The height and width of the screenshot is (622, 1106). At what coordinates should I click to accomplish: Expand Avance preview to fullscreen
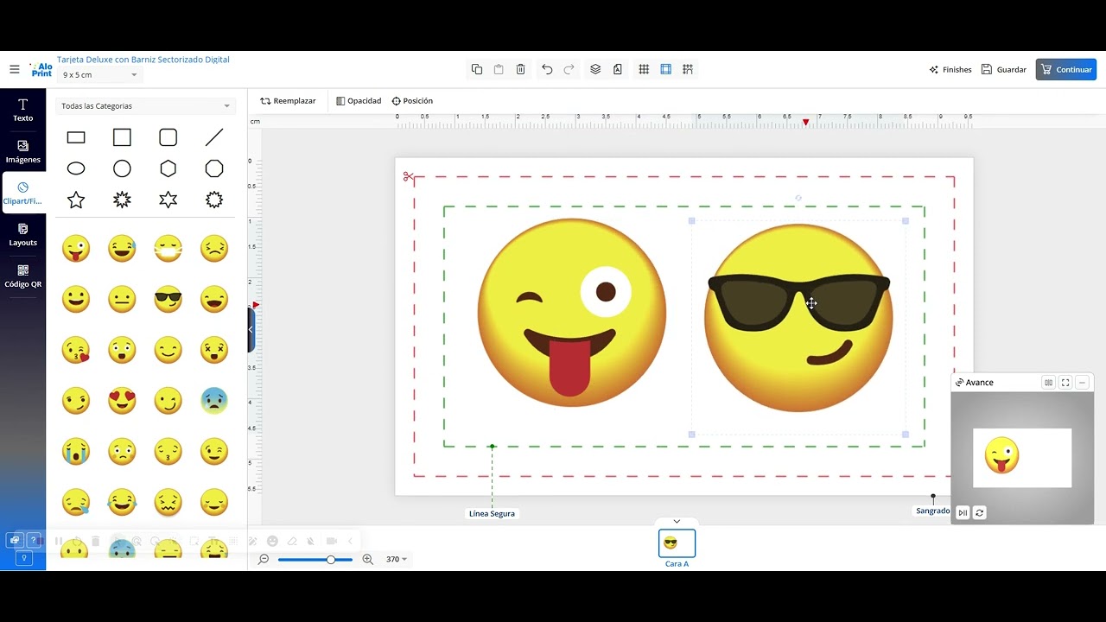pyautogui.click(x=1065, y=383)
